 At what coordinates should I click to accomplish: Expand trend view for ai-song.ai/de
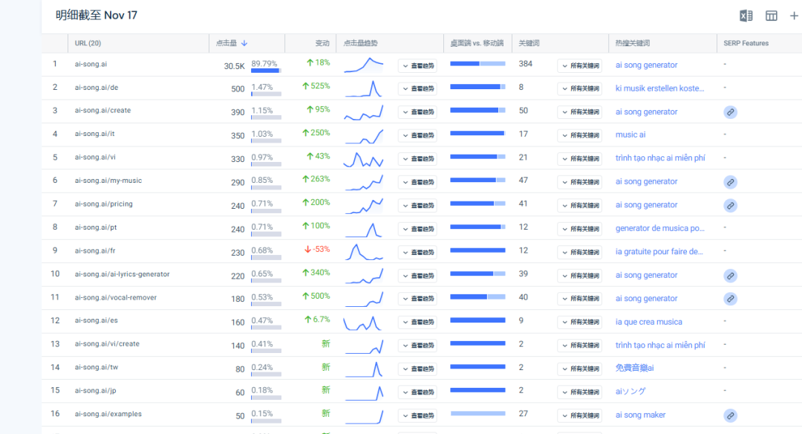417,88
